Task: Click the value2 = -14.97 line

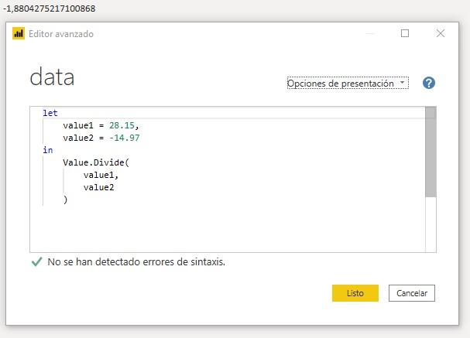Action: (101, 138)
